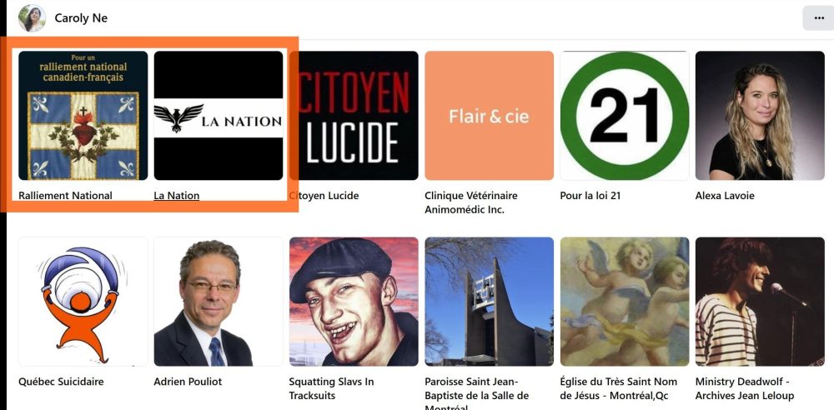Open the Adrien Pouliot name link
The image size is (834, 410).
(188, 382)
